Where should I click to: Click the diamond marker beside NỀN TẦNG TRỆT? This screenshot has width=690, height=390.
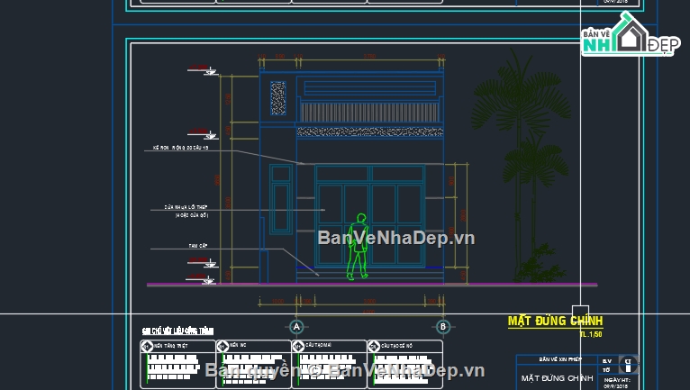[147, 347]
